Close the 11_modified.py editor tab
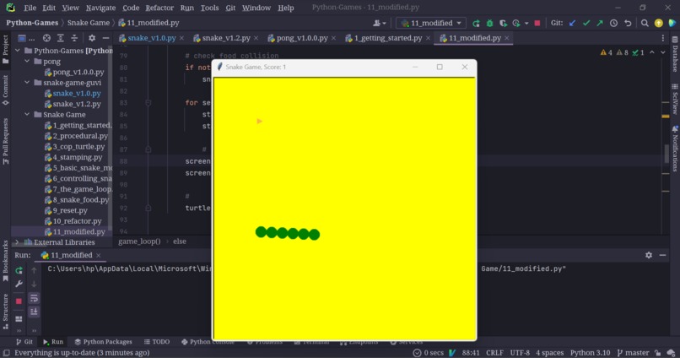 coord(506,38)
